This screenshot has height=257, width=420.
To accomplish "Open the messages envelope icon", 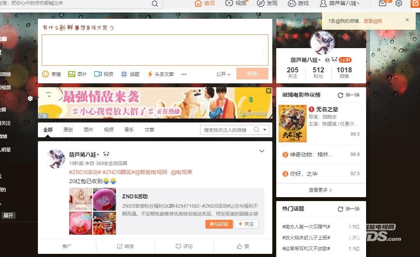I will tap(383, 3).
